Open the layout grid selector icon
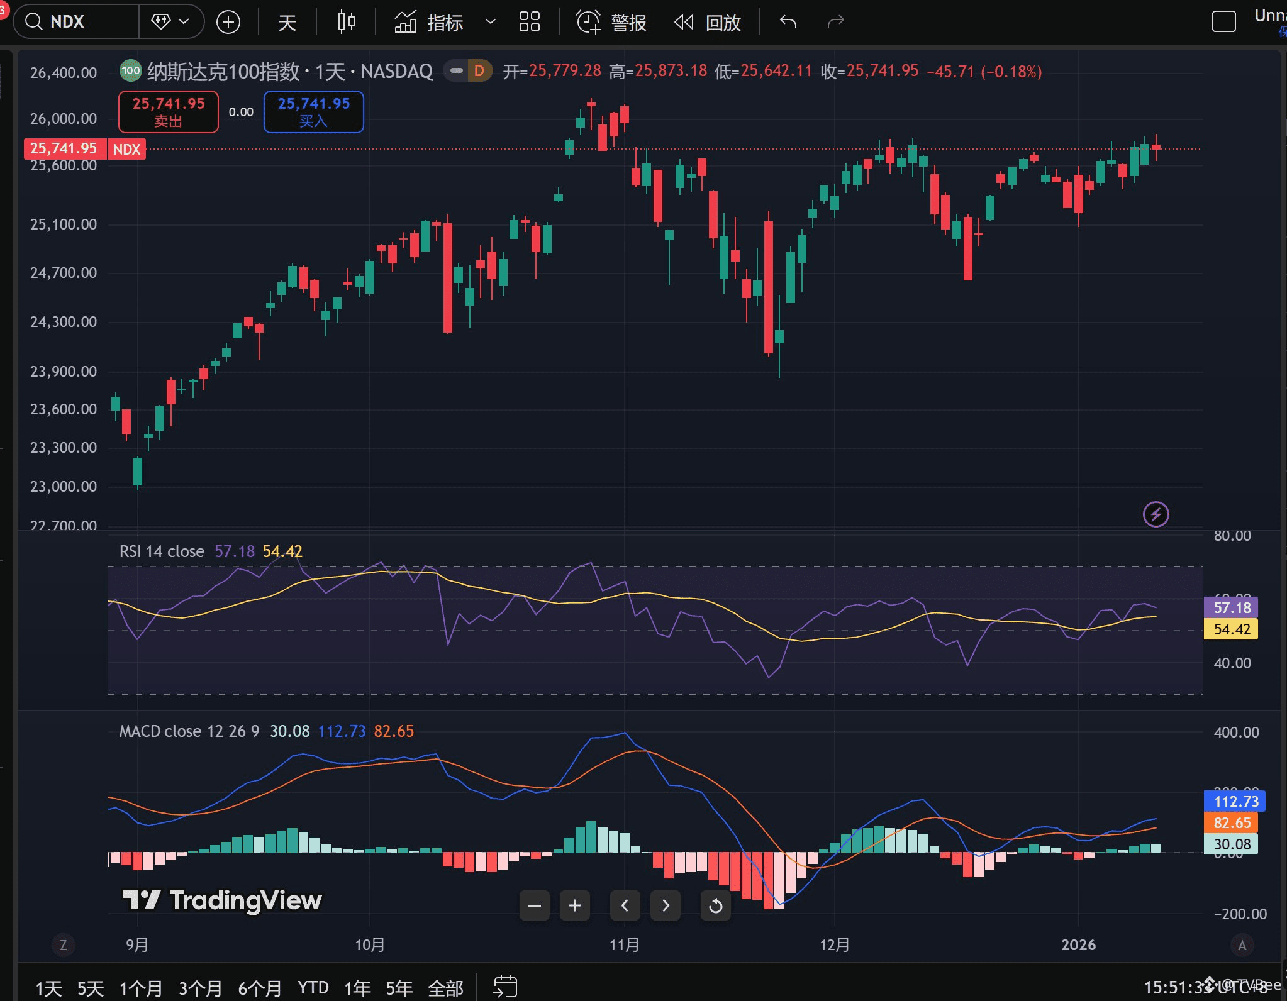 528,22
